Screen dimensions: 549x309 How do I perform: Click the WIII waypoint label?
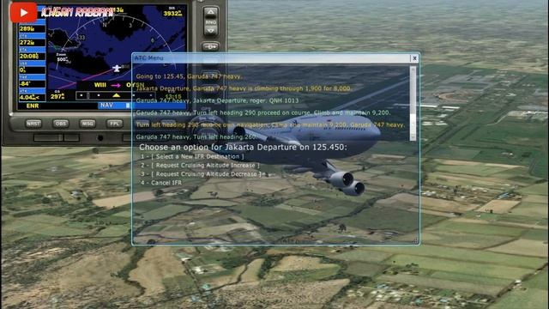pyautogui.click(x=100, y=85)
